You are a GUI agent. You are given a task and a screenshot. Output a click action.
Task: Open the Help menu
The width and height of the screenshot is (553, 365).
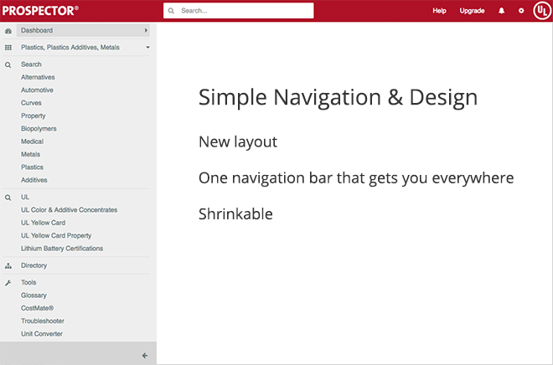coord(439,11)
